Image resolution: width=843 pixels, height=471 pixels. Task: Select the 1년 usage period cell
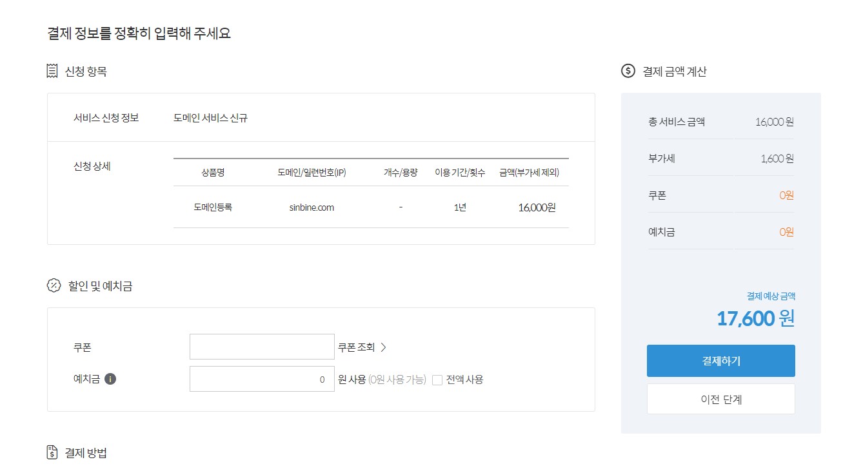pyautogui.click(x=460, y=207)
